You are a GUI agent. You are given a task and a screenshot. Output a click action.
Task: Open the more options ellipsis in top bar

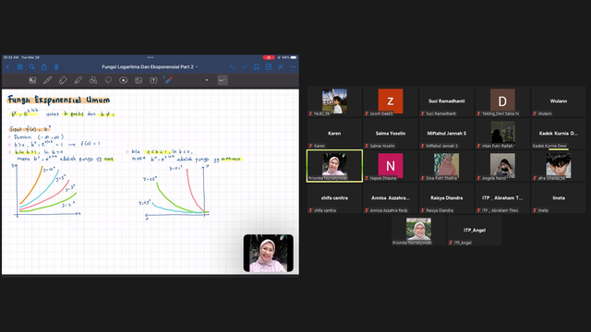[293, 67]
